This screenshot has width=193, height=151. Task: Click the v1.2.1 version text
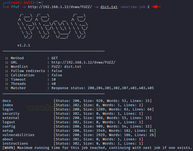click(x=24, y=45)
